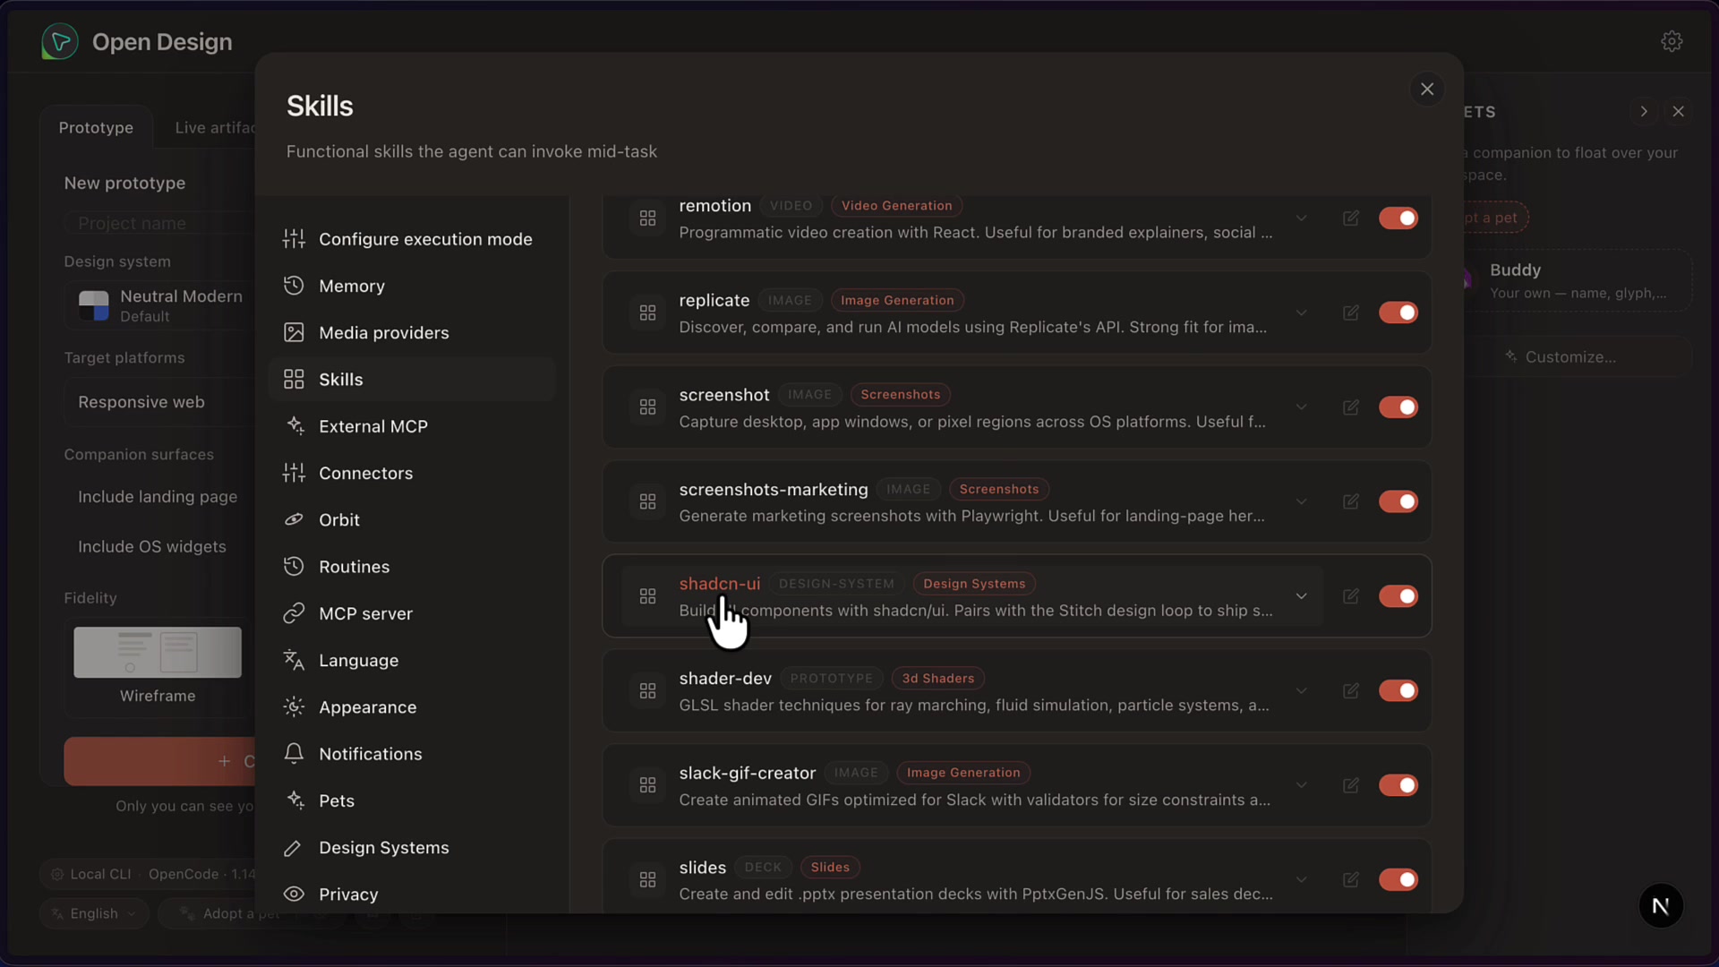Click the 3d Shaders tag
1719x967 pixels.
pyautogui.click(x=937, y=679)
